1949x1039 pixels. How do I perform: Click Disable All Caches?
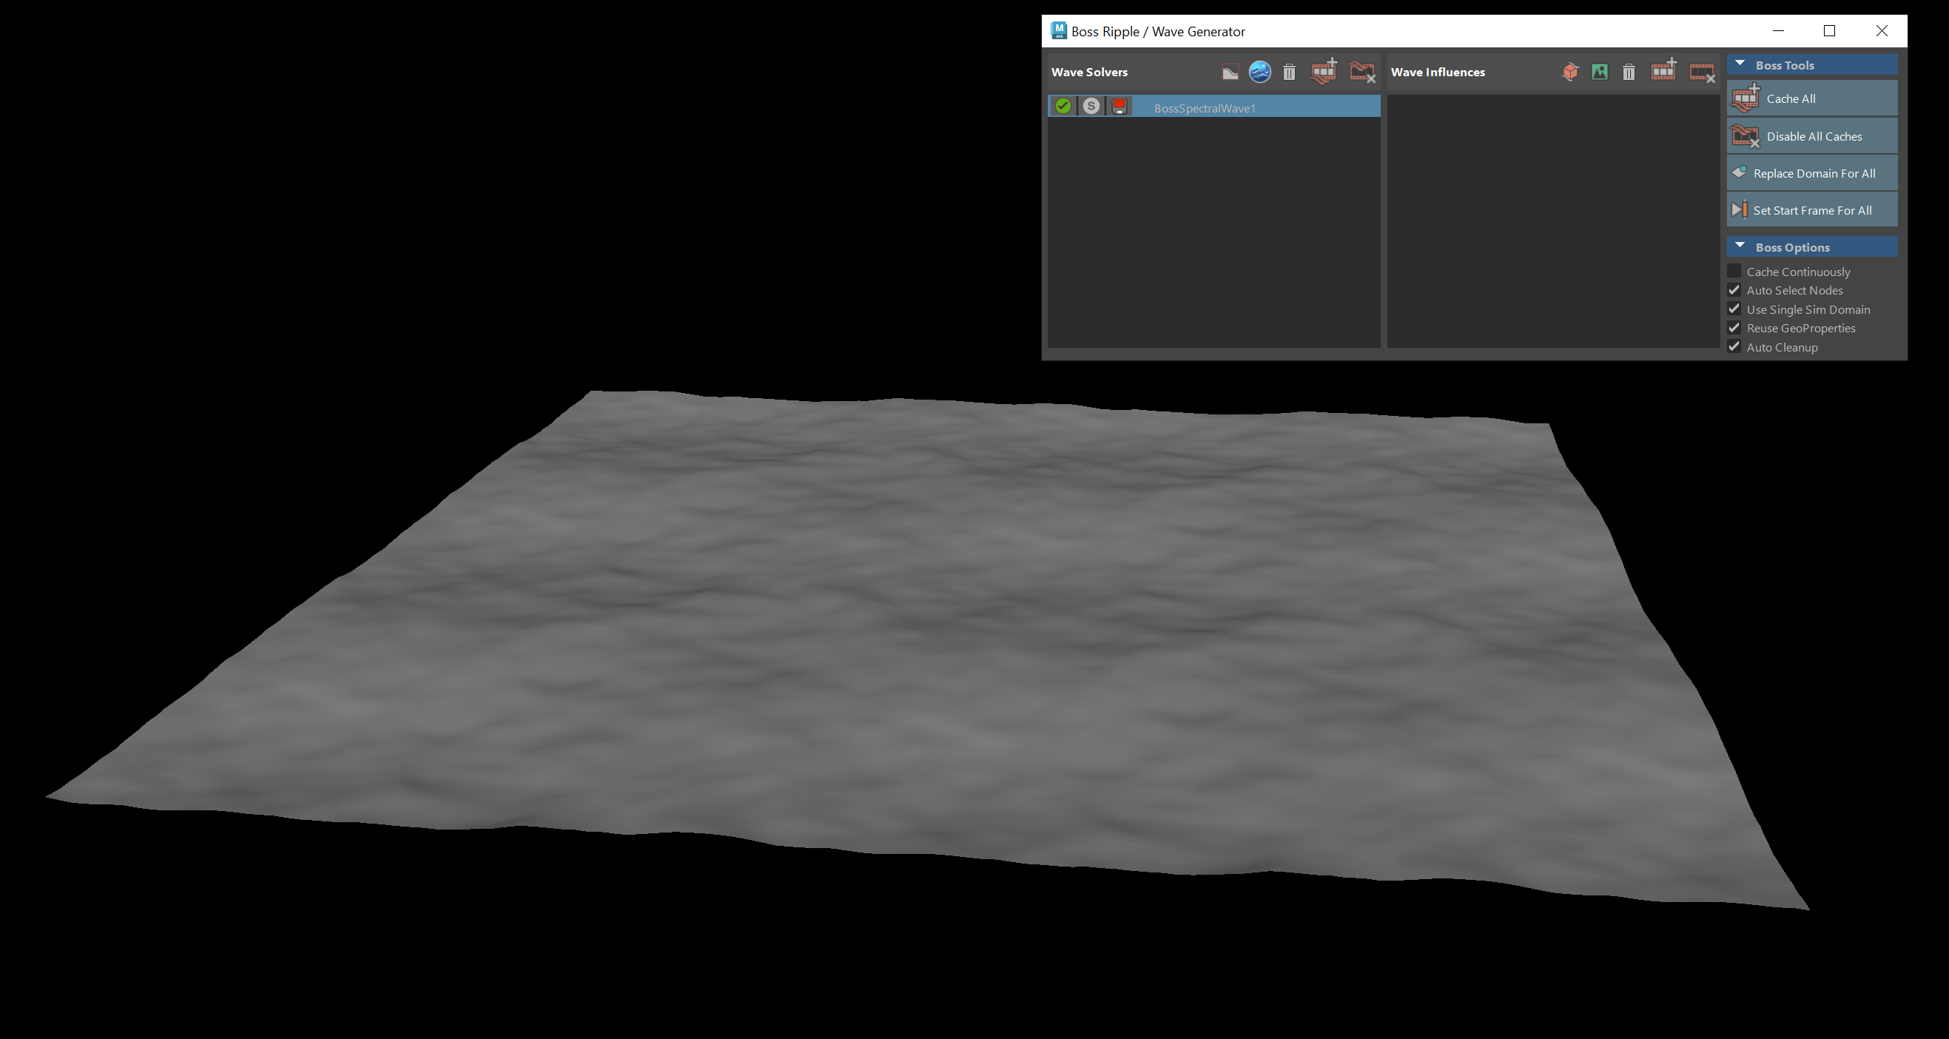coord(1812,136)
